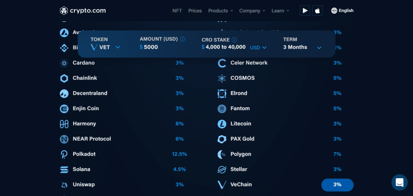Expand the Learn menu
The height and width of the screenshot is (196, 413).
280,11
